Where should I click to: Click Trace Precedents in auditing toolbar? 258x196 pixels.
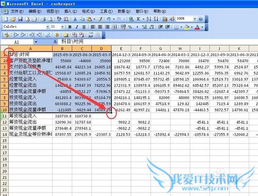point(16,35)
